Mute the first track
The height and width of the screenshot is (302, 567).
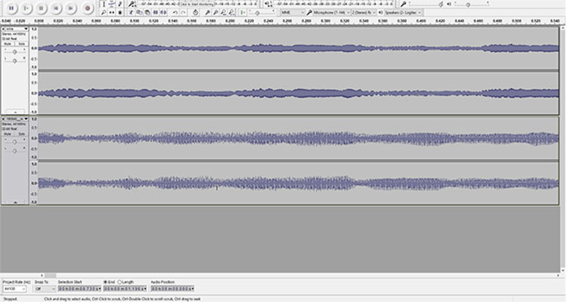point(8,44)
